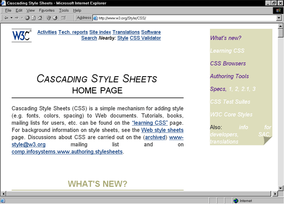Viewport: 284px width, 204px height.
Task: Open CSS Test Suites sidebar link
Action: (230, 102)
